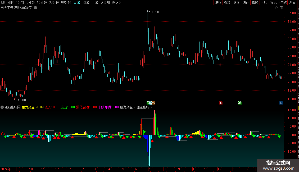Open the dropdown beside 吉大正元 chart title

(x=35, y=8)
